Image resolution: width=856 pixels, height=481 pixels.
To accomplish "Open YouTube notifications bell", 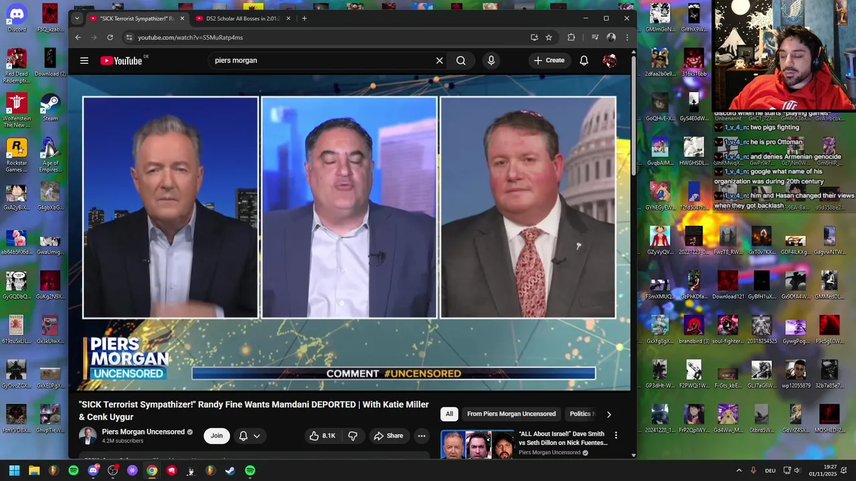I will [584, 61].
